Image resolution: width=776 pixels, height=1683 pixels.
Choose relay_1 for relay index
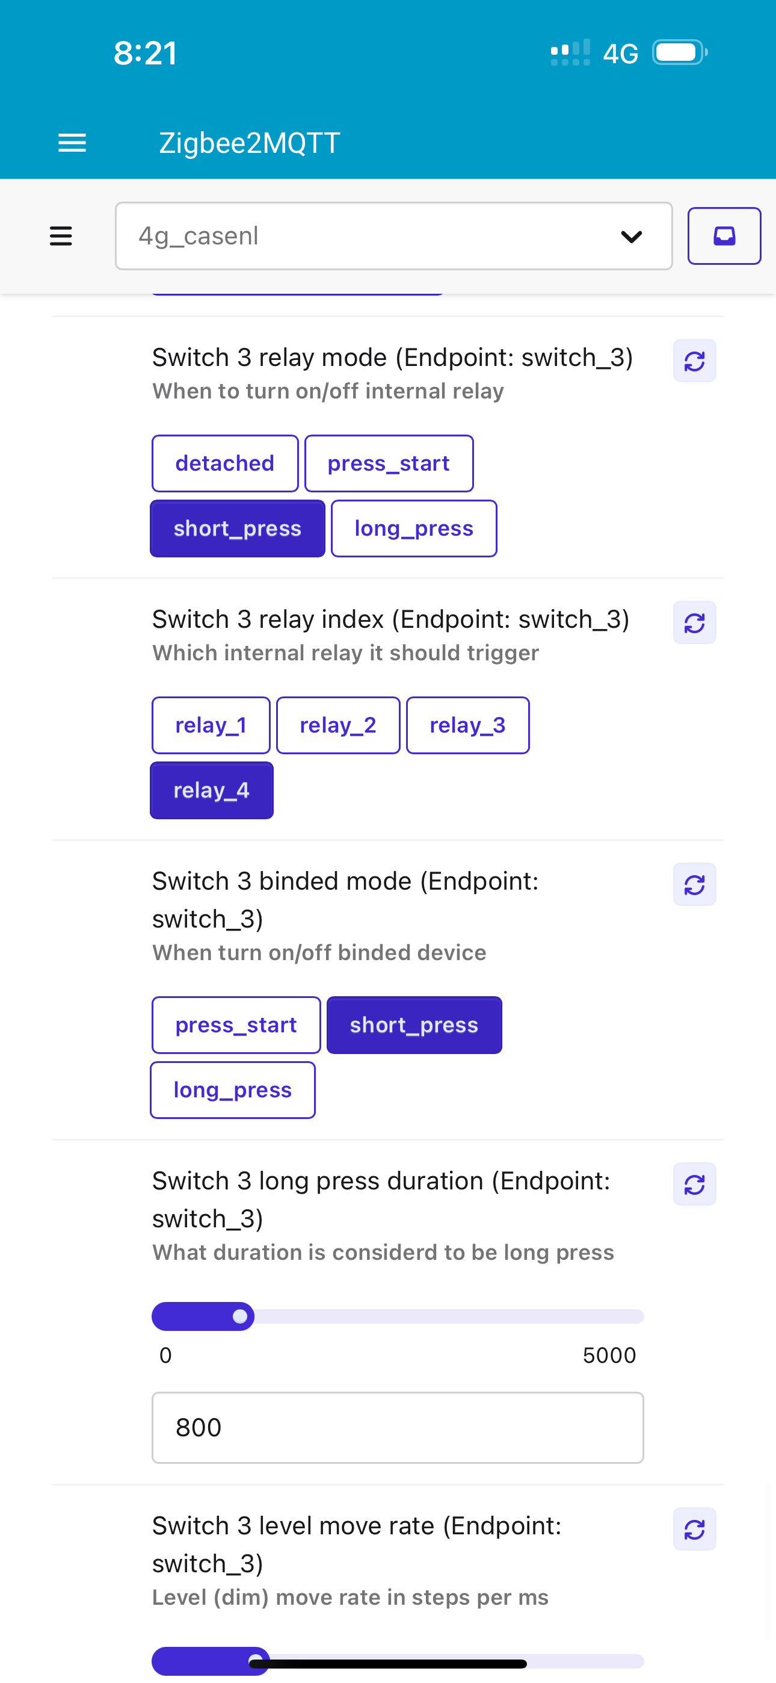coord(211,725)
